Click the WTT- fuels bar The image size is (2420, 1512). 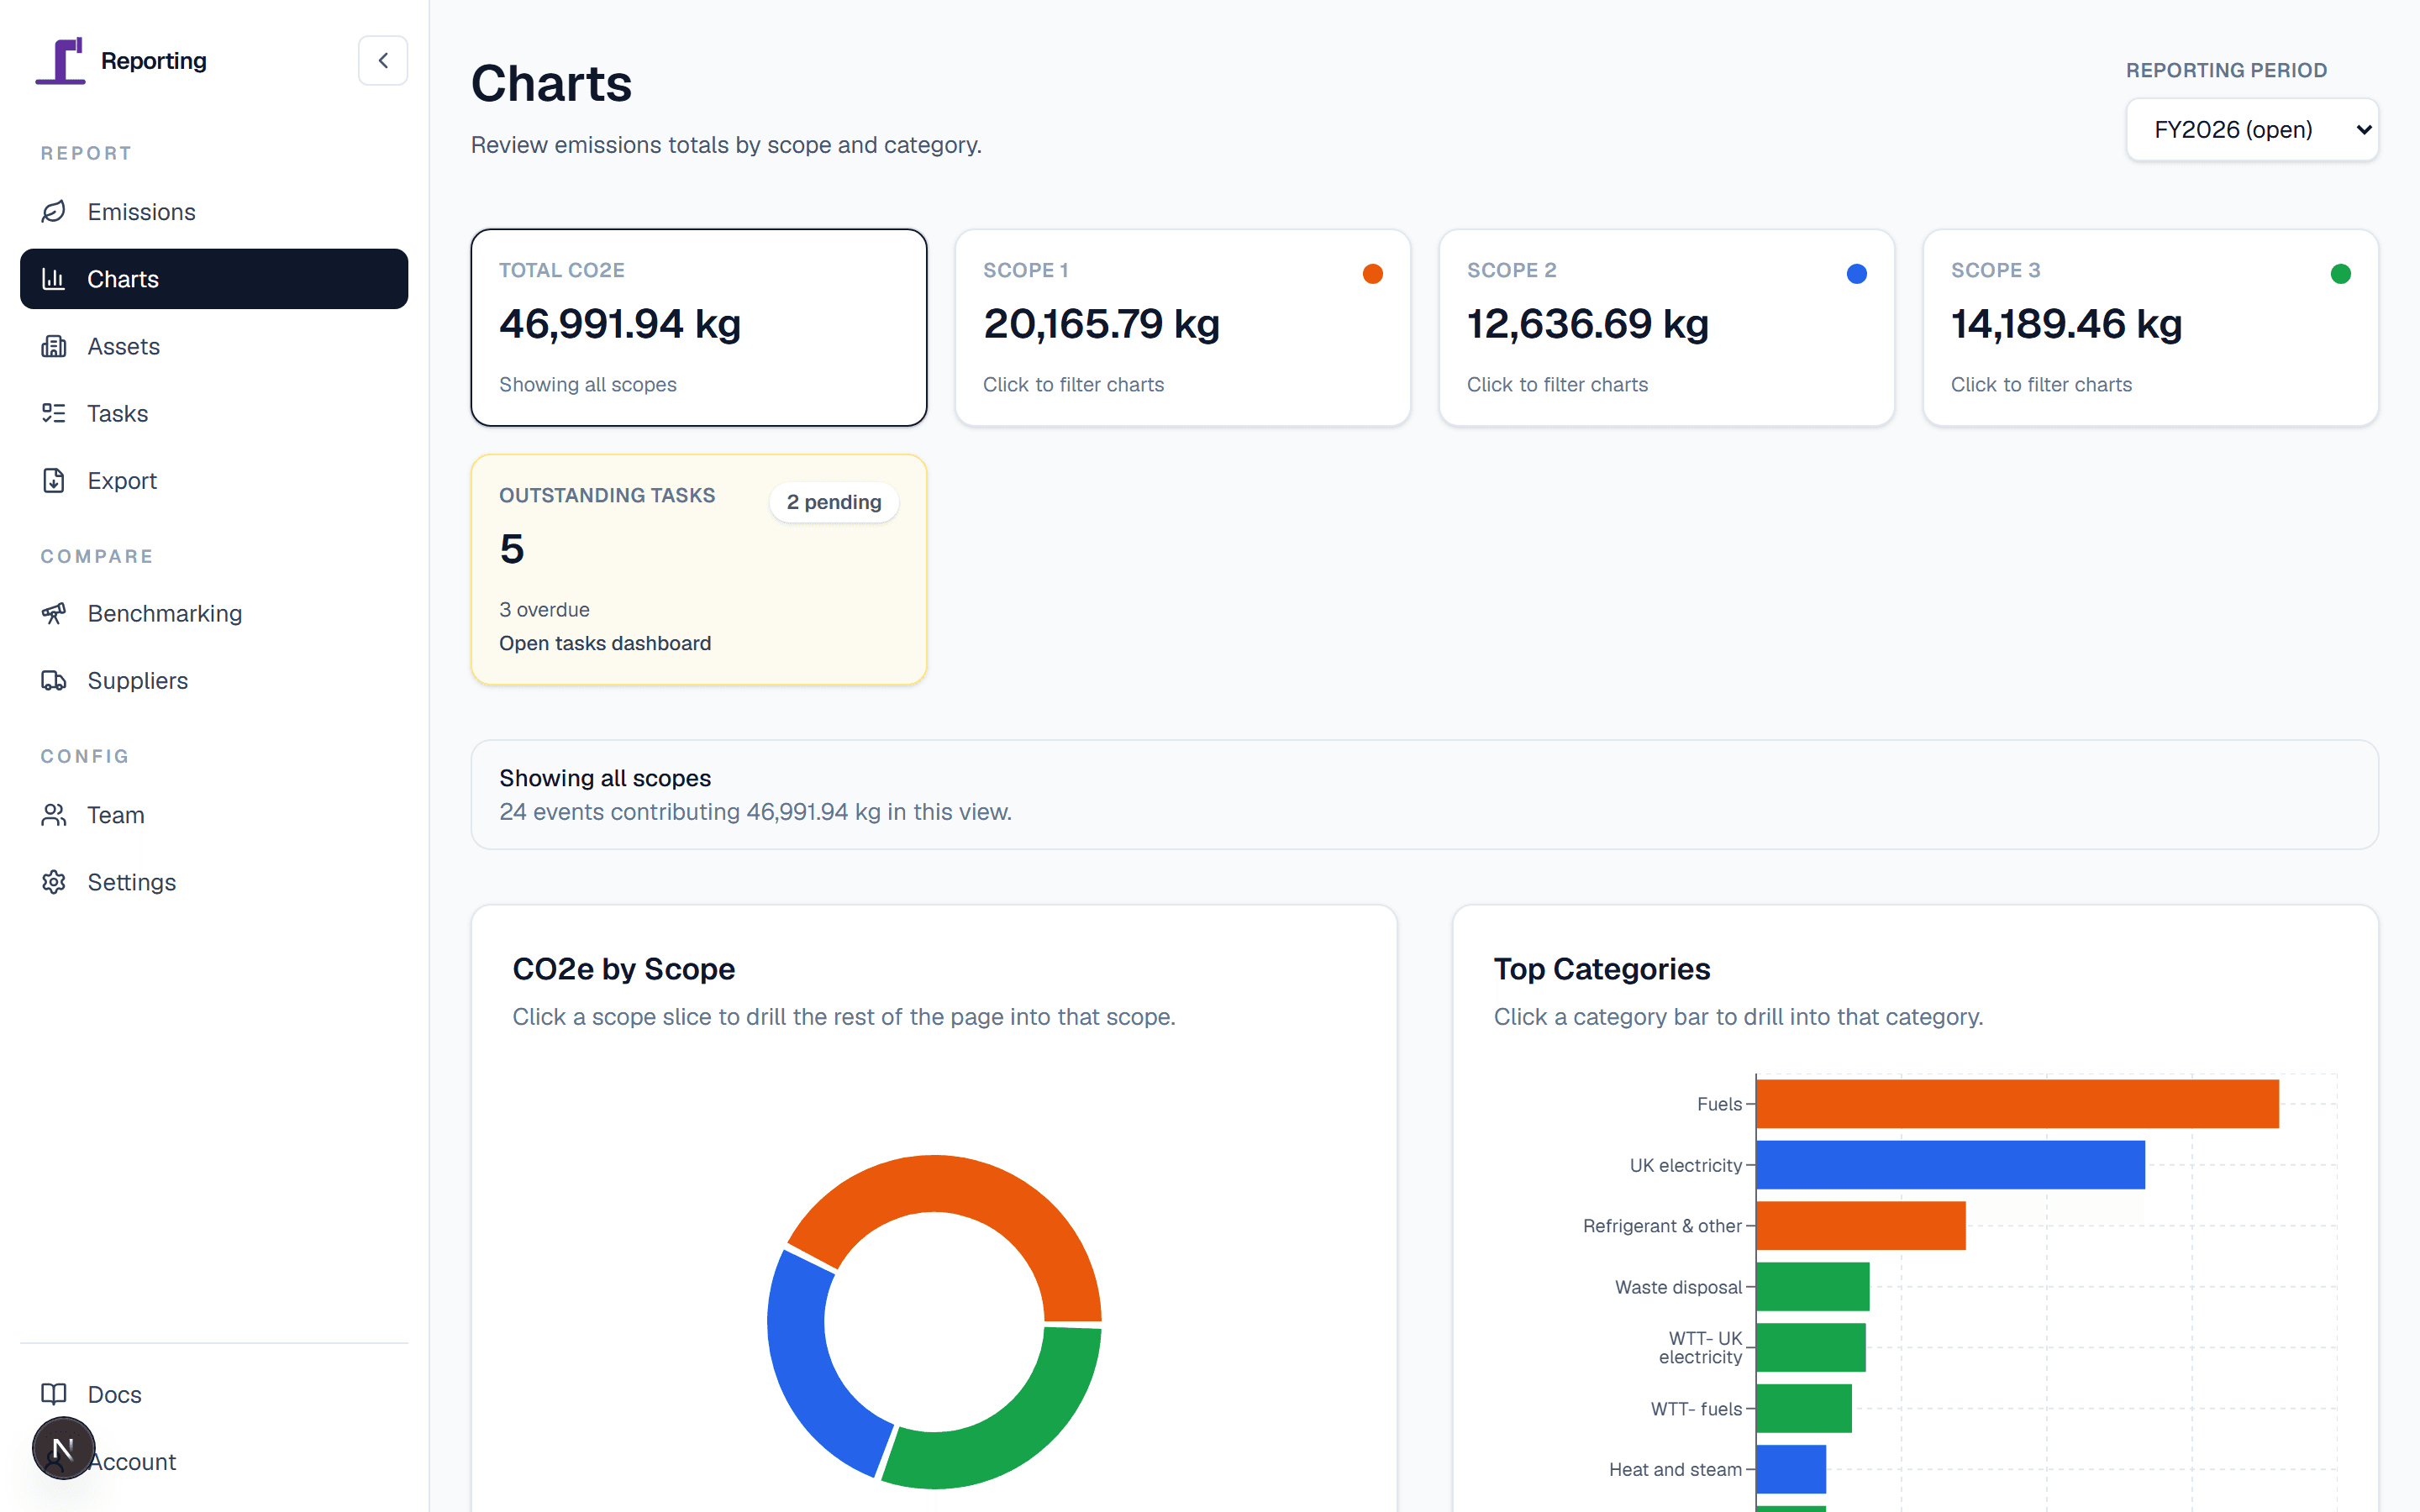coord(1804,1409)
